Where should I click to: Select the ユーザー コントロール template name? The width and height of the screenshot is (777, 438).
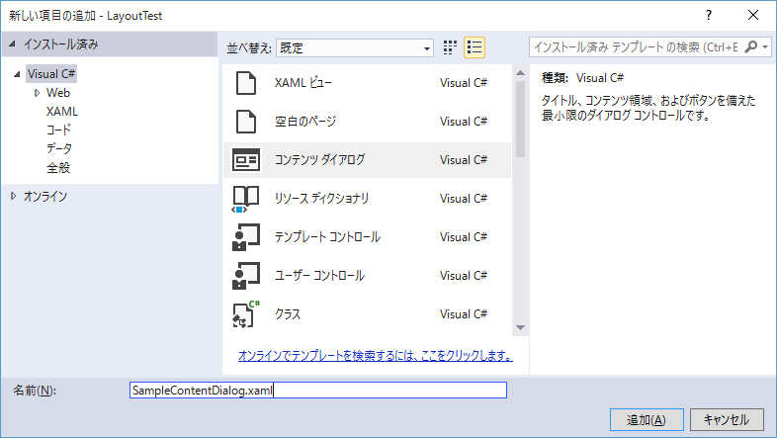click(319, 276)
